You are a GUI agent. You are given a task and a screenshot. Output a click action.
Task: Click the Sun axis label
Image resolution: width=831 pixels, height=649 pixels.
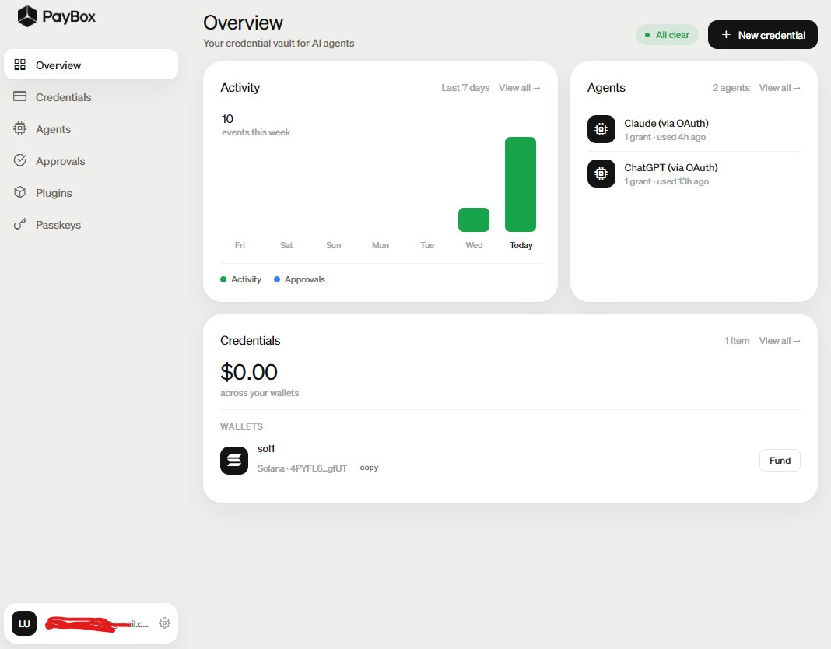(333, 245)
